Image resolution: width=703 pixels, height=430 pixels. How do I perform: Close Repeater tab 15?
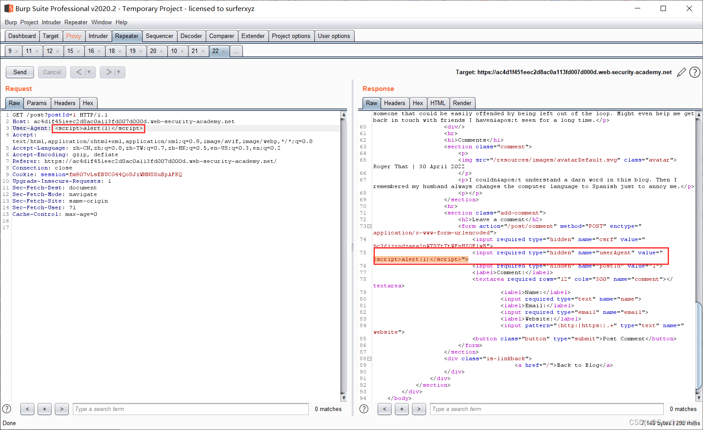pyautogui.click(x=78, y=52)
